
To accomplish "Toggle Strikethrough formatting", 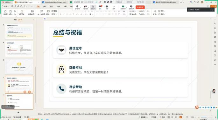I will pos(73,14).
